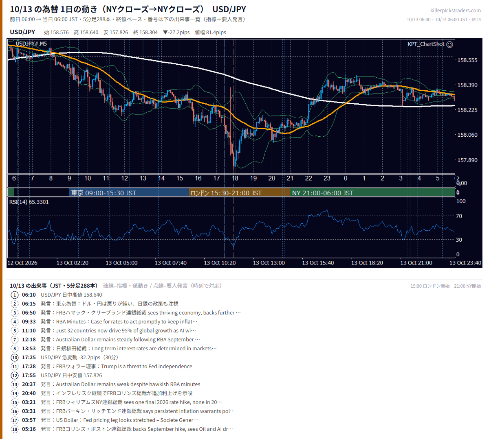Click the RSI(14) 65.3301 indicator label
The height and width of the screenshot is (439, 489).
pyautogui.click(x=29, y=202)
